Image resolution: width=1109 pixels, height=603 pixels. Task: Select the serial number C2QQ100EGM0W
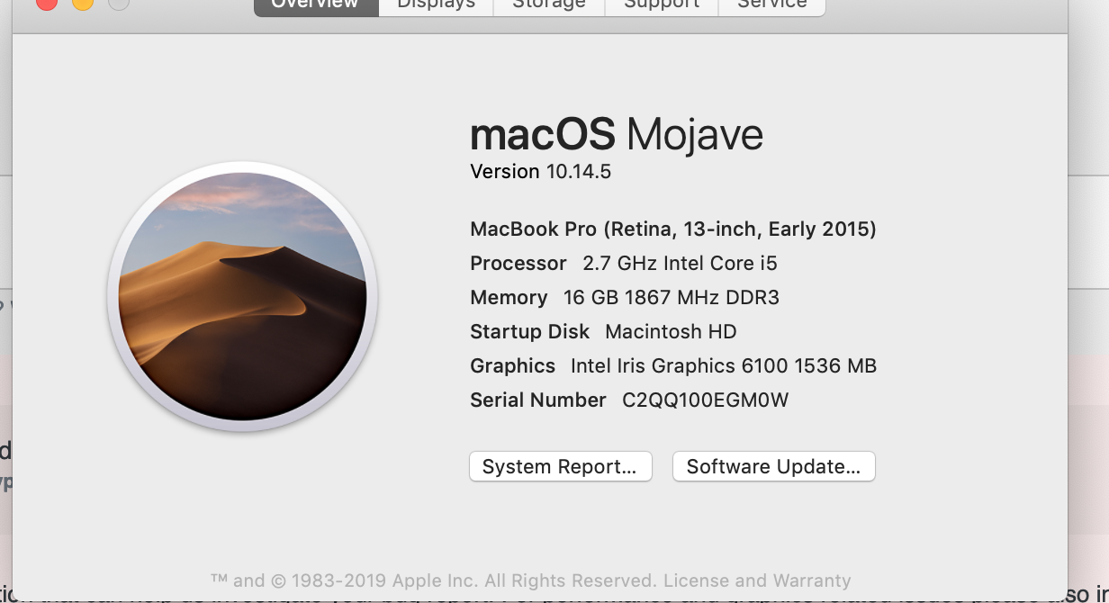pos(706,400)
